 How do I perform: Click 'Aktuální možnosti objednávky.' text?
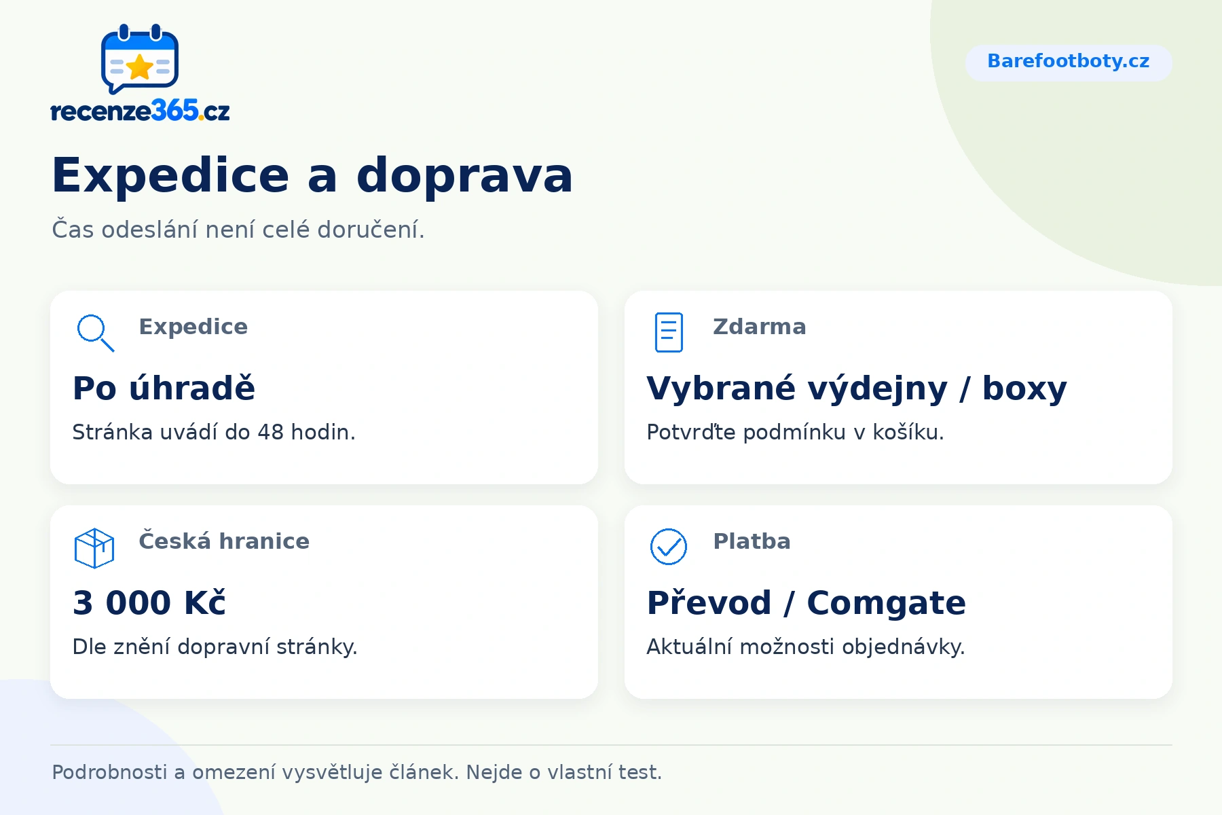tap(805, 647)
